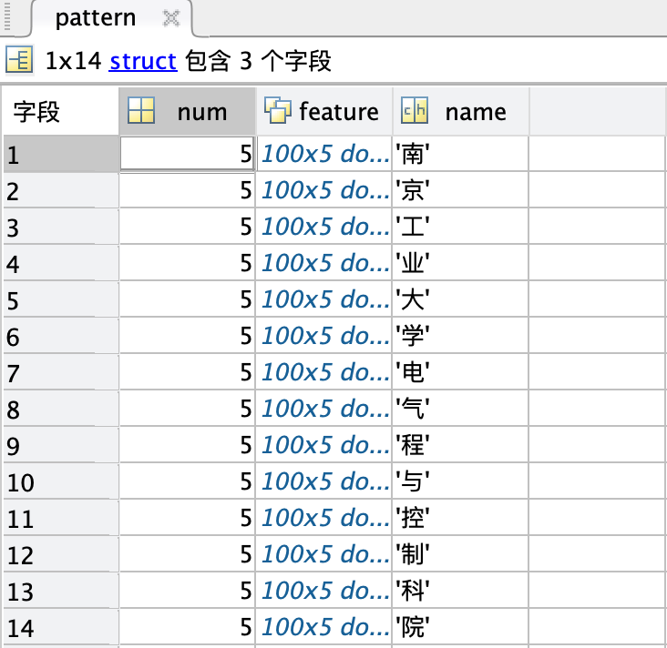Open feature data in row 10

point(324,481)
